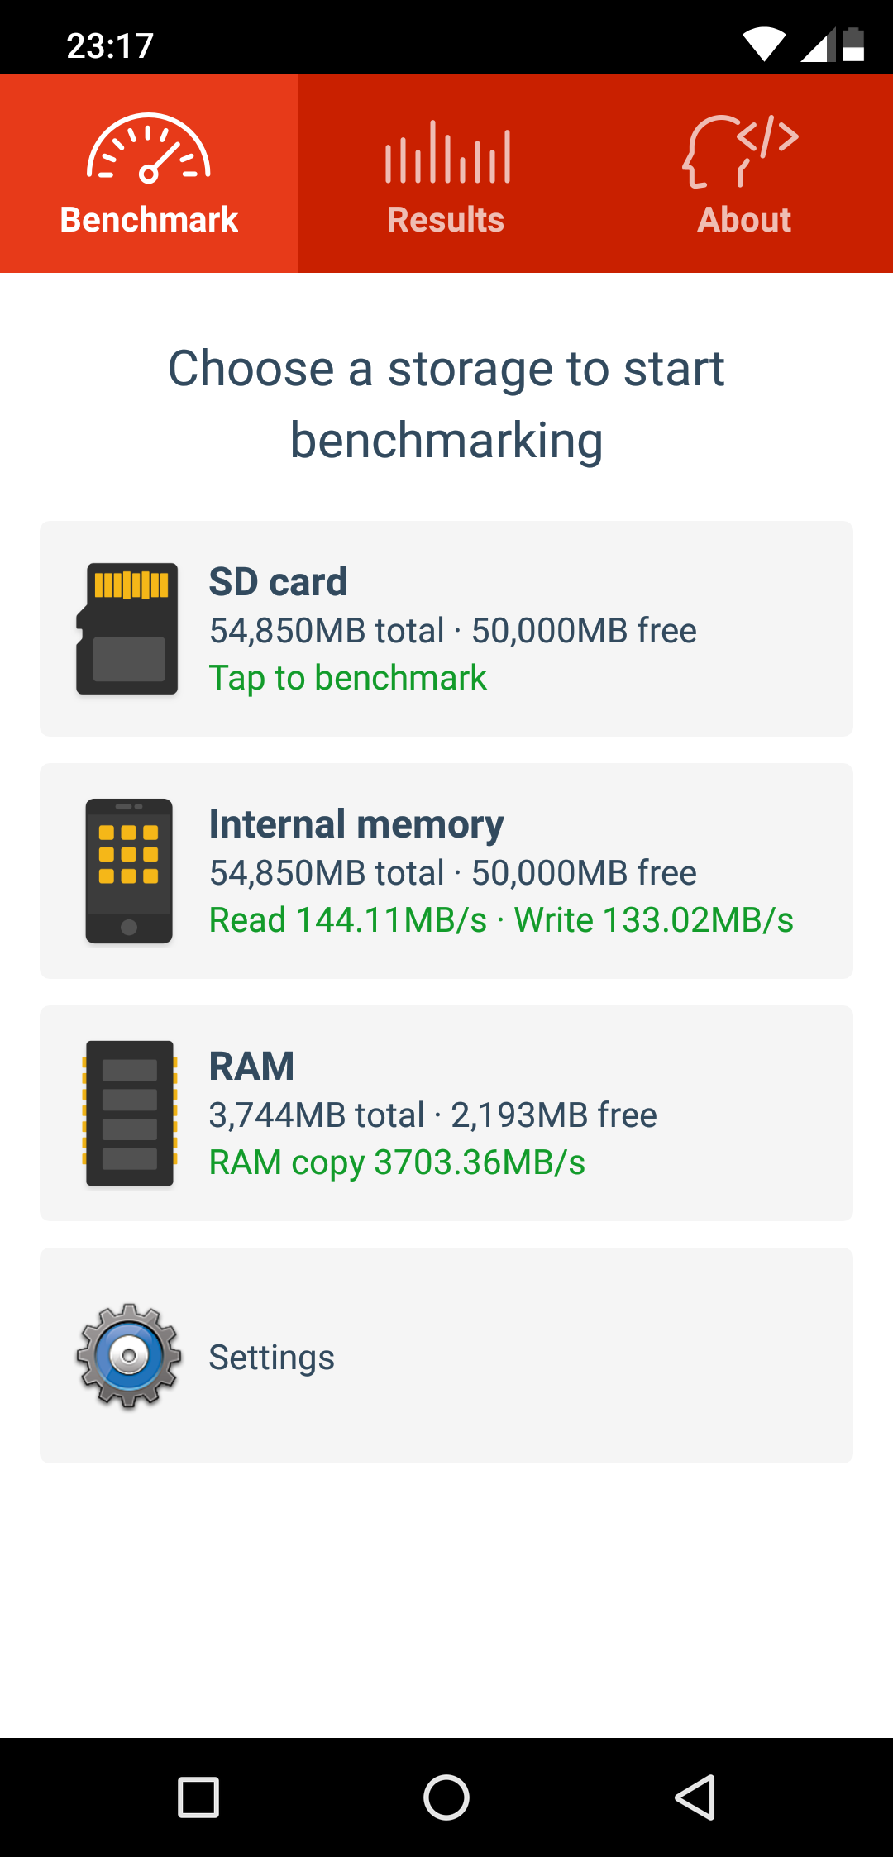This screenshot has height=1857, width=893.
Task: Switch to the About tab label
Action: pyautogui.click(x=744, y=220)
